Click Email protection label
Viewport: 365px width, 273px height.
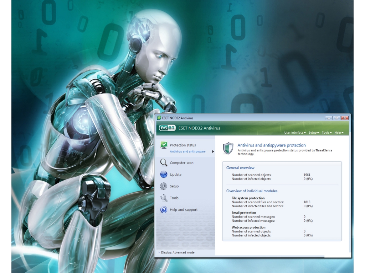coord(244,213)
